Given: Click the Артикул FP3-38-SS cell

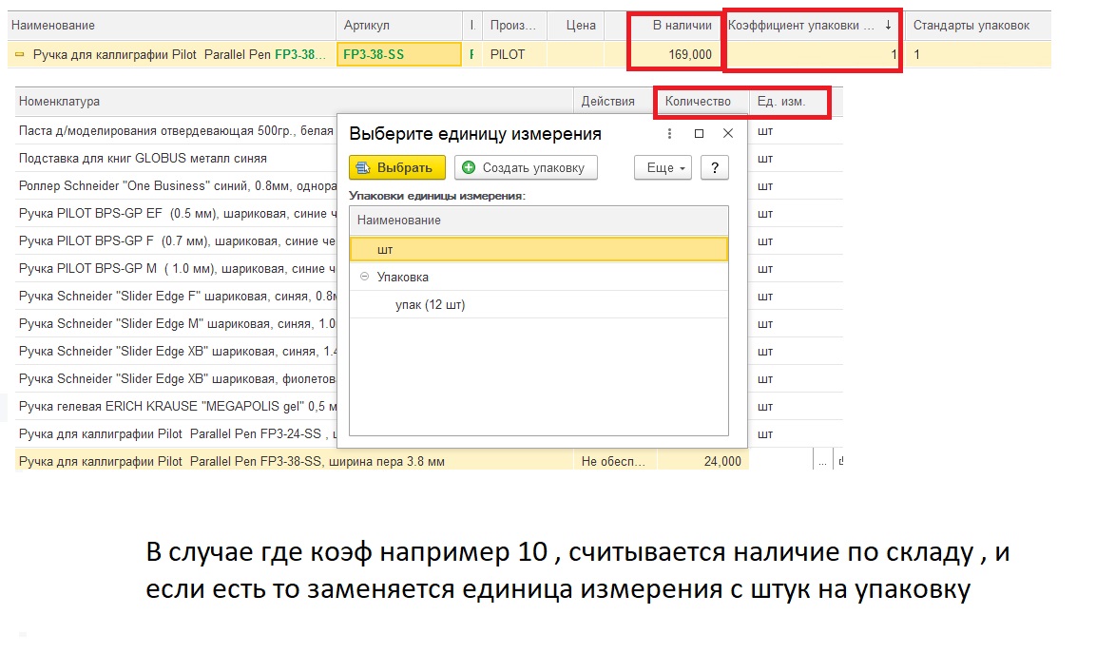Looking at the screenshot, I should coord(399,55).
